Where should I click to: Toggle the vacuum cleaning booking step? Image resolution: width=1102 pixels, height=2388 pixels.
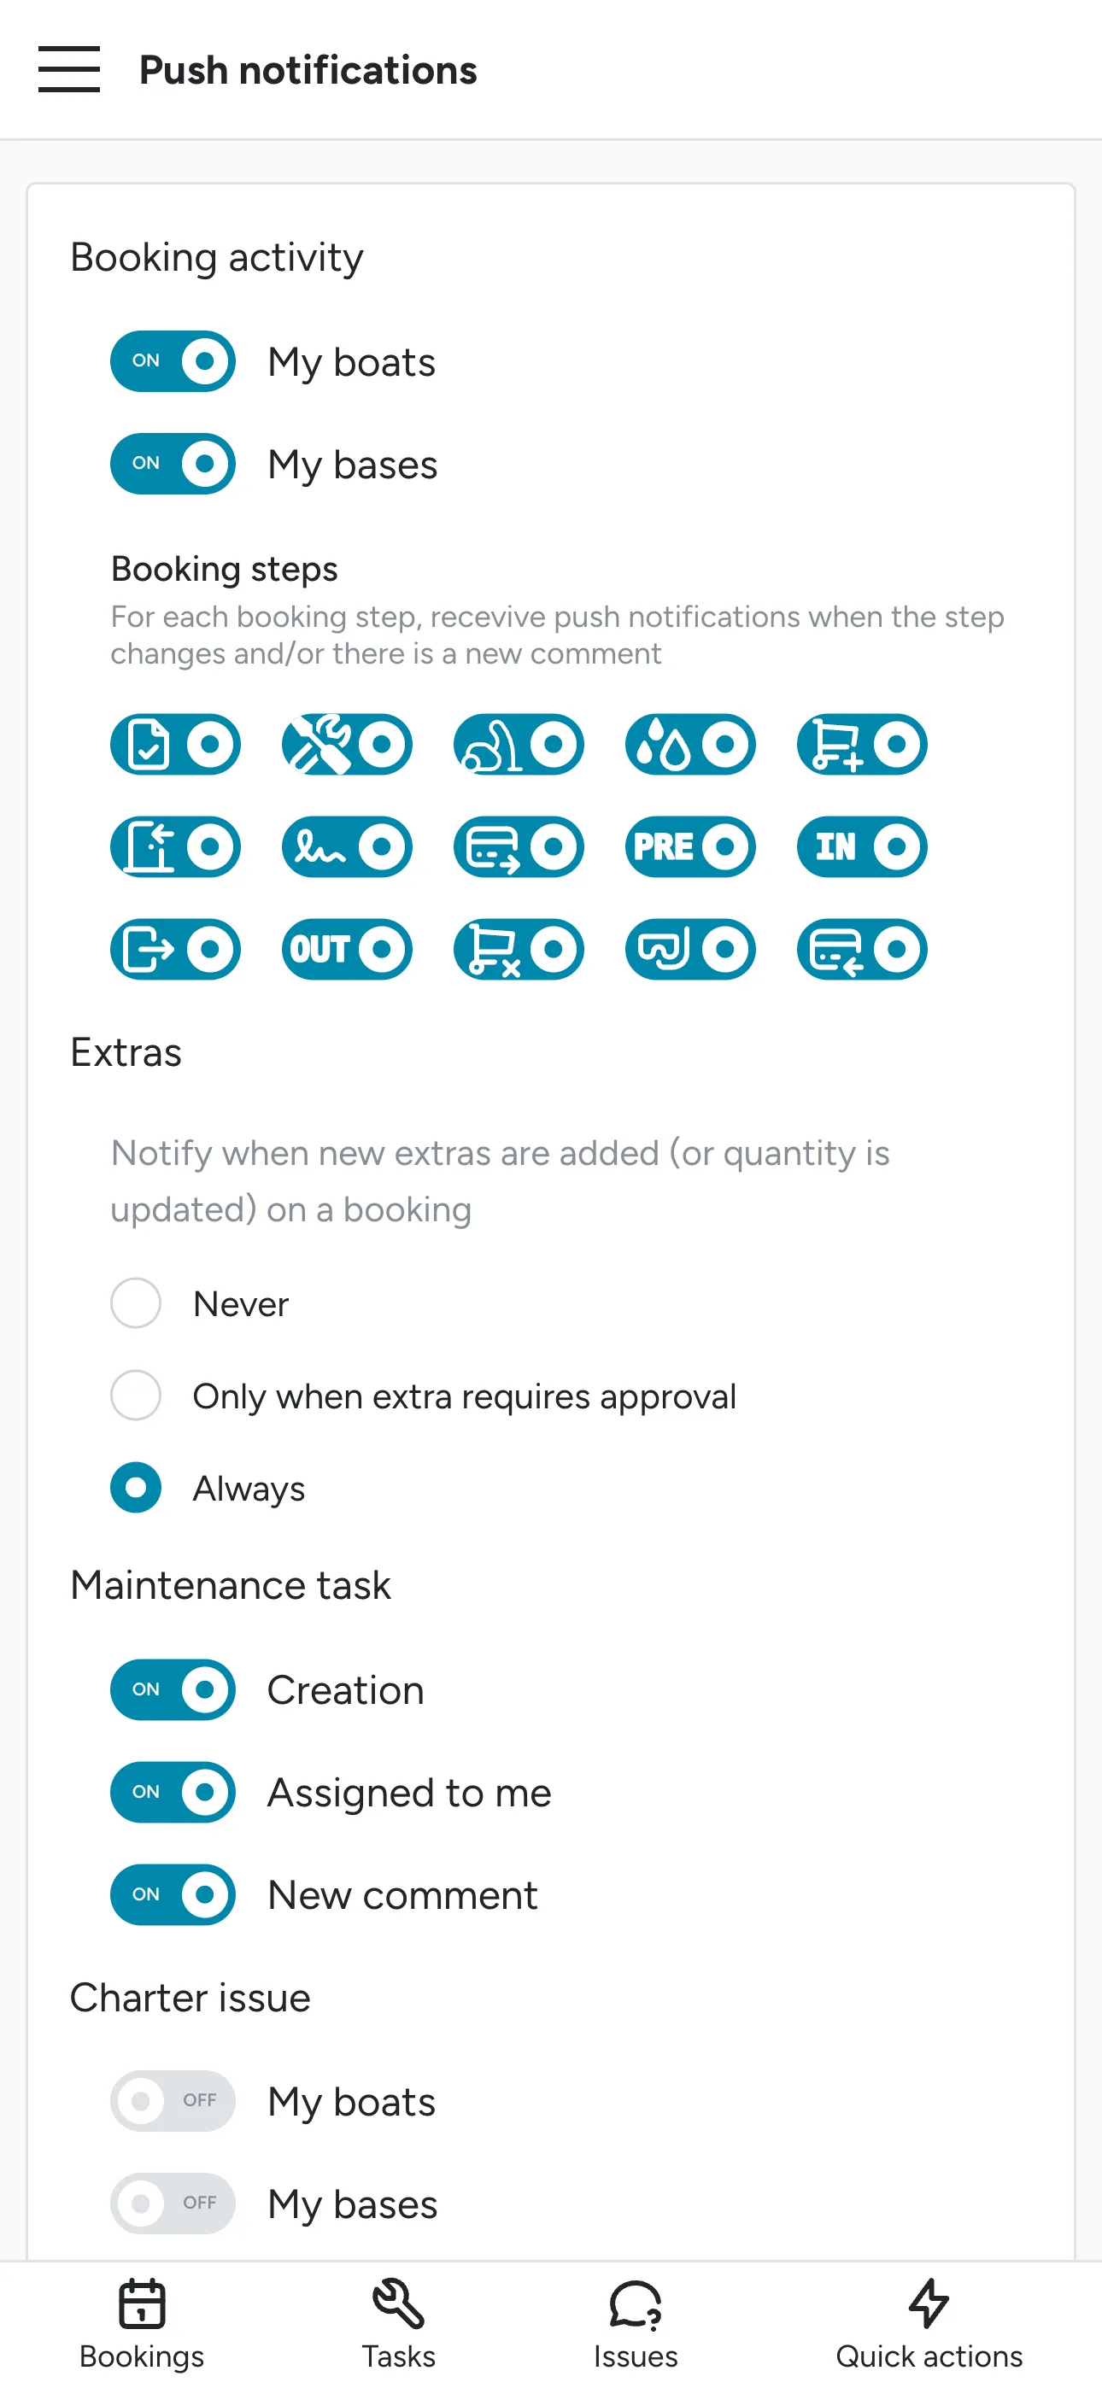pyautogui.click(x=519, y=745)
